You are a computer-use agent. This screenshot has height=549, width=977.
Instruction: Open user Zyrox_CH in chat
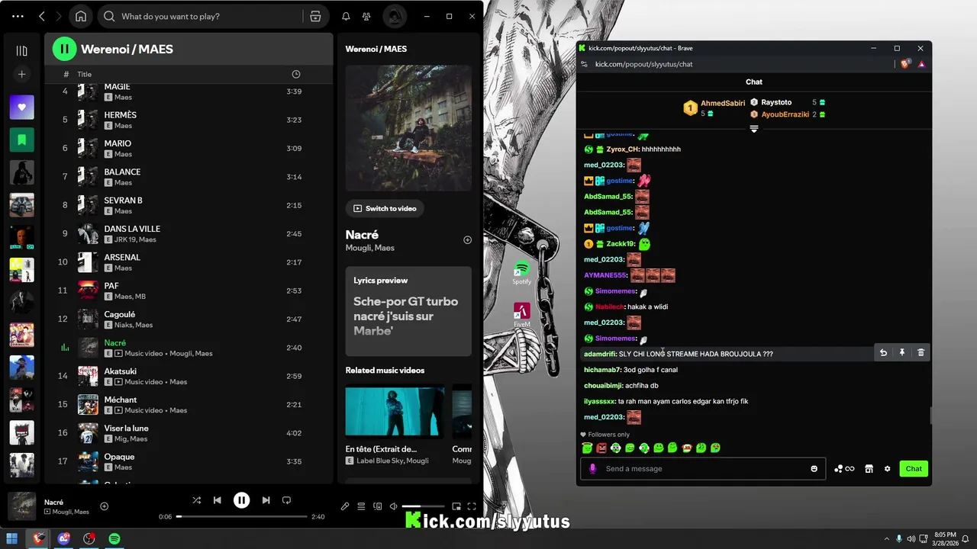pos(622,149)
